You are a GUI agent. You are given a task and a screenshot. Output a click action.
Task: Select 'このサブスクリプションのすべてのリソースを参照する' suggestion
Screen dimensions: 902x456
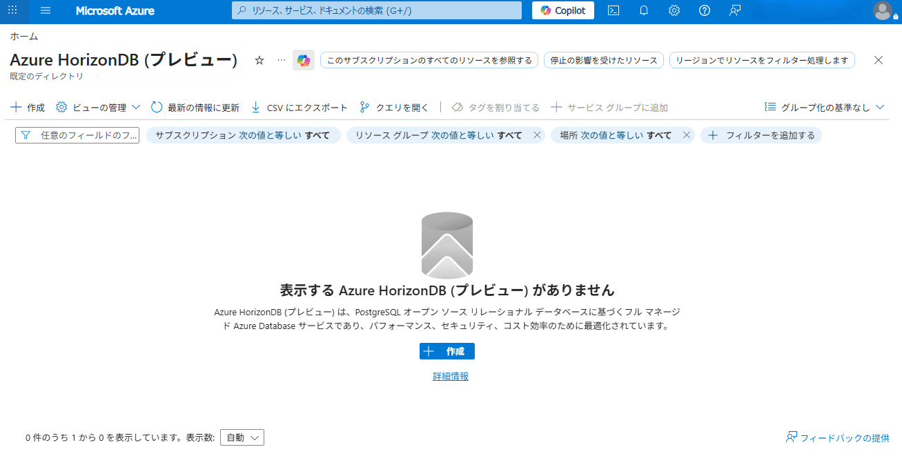[x=429, y=60]
